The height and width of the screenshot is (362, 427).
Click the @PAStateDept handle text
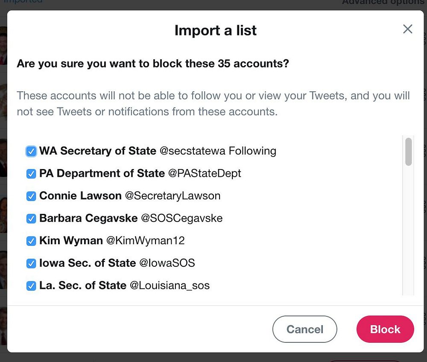[x=205, y=173]
